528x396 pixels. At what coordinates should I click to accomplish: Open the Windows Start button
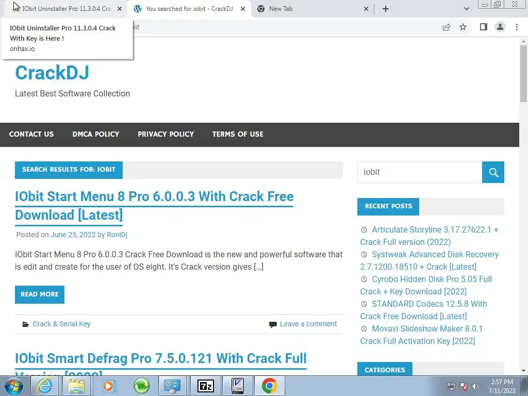pos(13,386)
